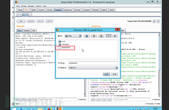169x110 pixels.
Task: Click the Go button
Action: coord(21,21)
